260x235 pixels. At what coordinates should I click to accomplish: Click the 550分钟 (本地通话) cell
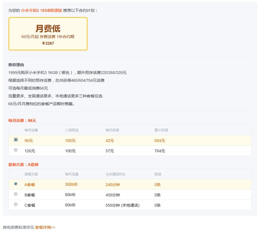pyautogui.click(x=123, y=205)
